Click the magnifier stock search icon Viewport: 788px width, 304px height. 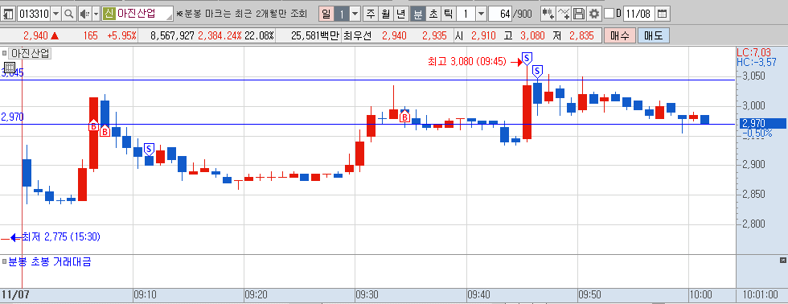69,14
